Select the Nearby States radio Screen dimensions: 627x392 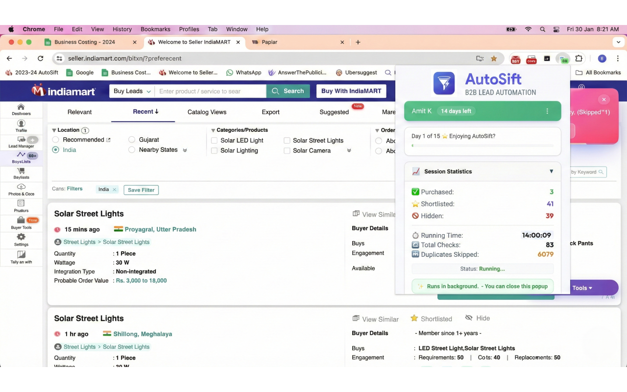[x=132, y=150]
